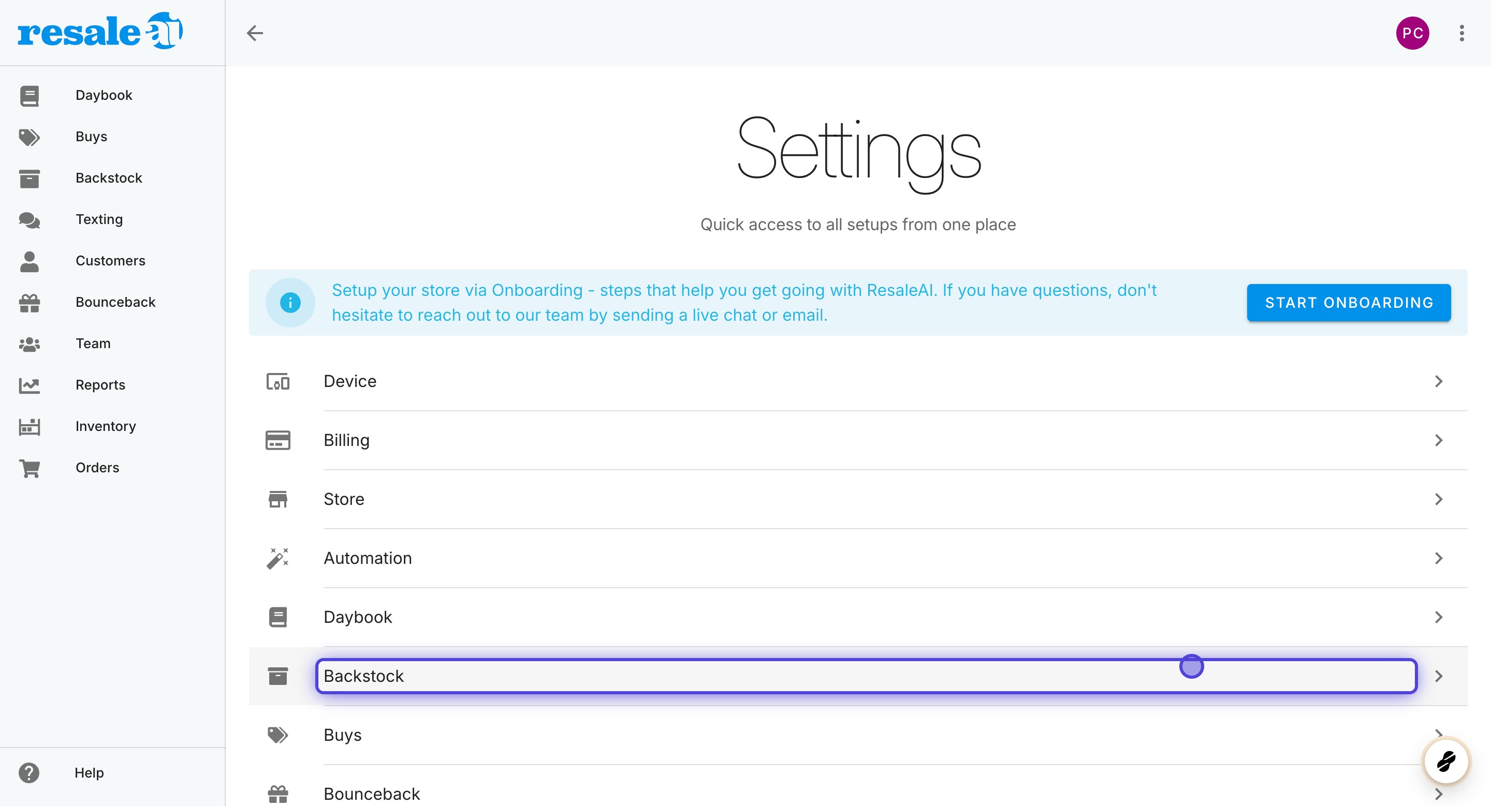Viewport: 1491px width, 806px height.
Task: Expand the Billing row chevron
Action: 1438,441
